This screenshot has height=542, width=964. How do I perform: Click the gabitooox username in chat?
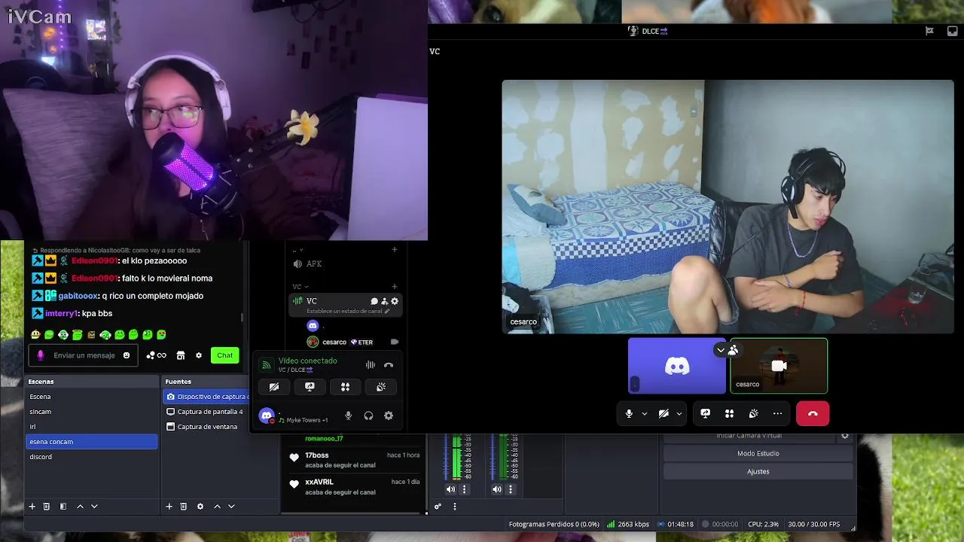(78, 296)
